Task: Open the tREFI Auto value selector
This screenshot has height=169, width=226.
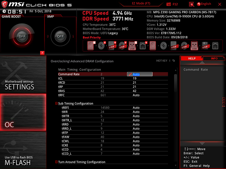Action: [x=136, y=107]
